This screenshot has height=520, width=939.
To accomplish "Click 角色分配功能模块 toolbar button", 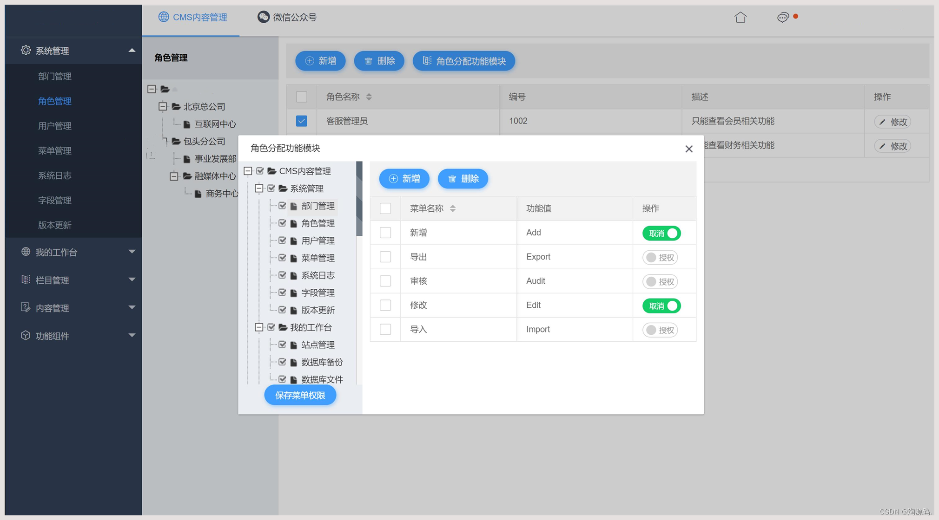I will [x=464, y=61].
